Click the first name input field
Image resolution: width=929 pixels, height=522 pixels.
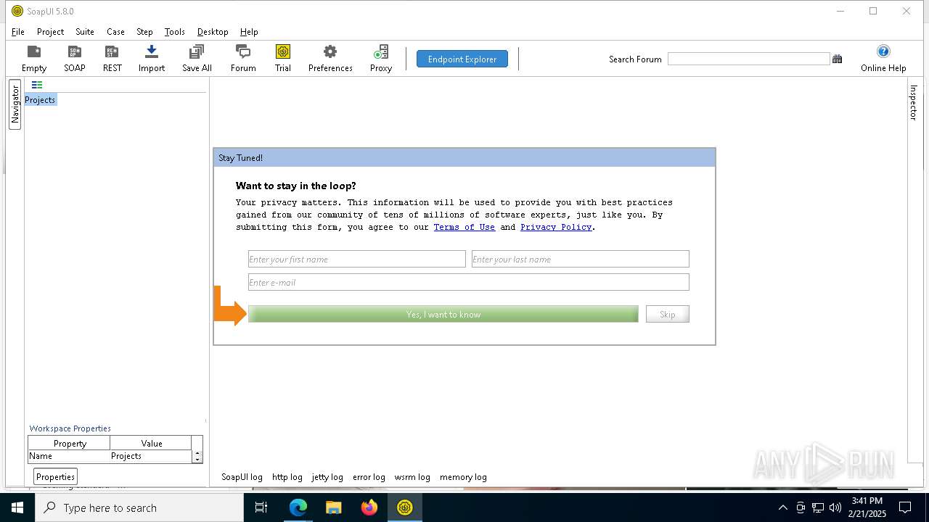tap(357, 259)
